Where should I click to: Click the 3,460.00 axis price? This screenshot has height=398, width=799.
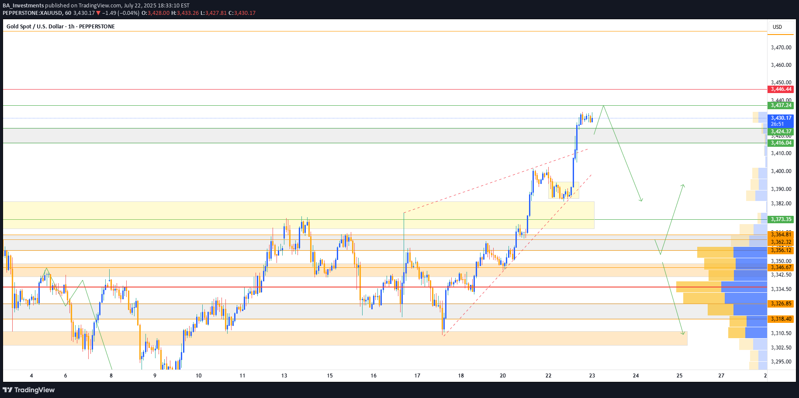781,65
